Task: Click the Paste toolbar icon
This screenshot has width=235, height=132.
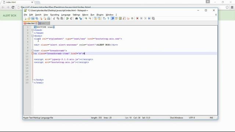Action: (62, 18)
